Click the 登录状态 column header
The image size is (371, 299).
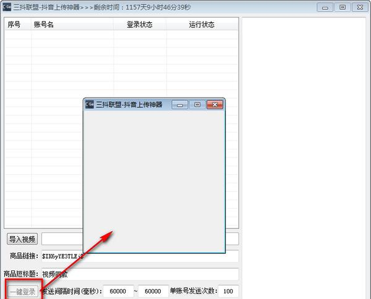tap(140, 24)
